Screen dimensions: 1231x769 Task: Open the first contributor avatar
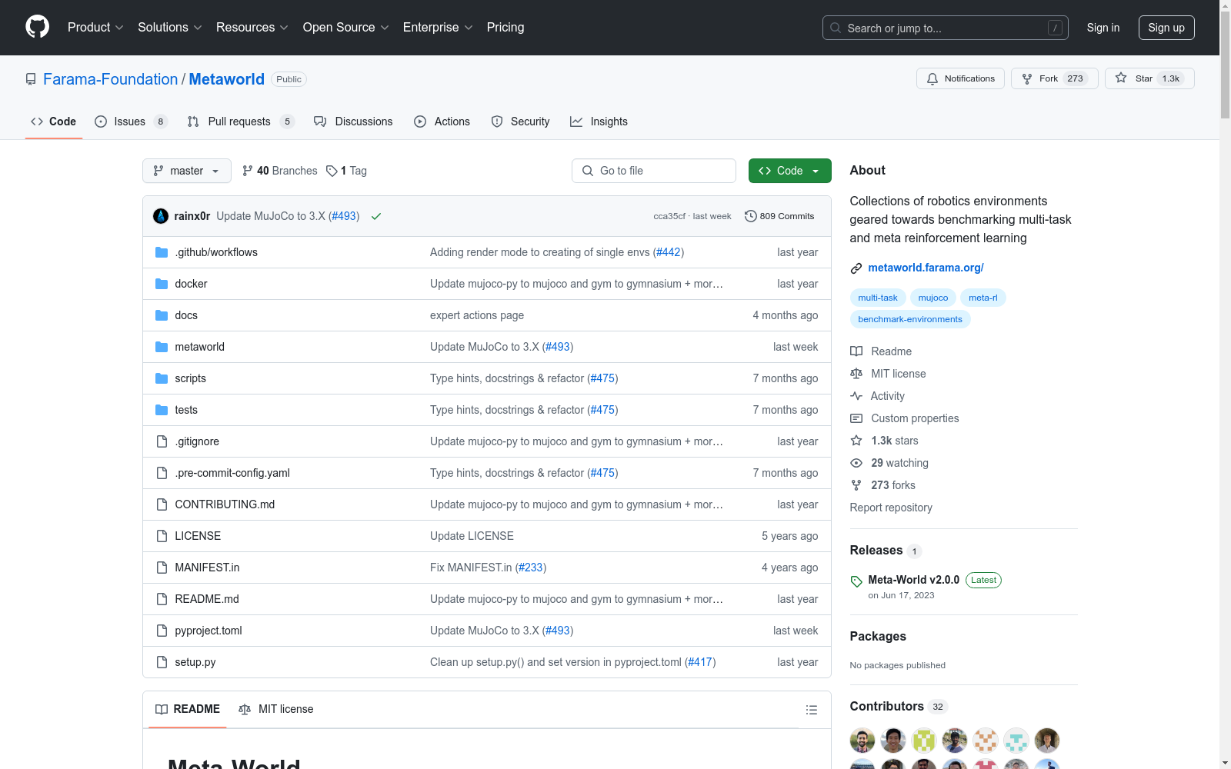pos(862,741)
